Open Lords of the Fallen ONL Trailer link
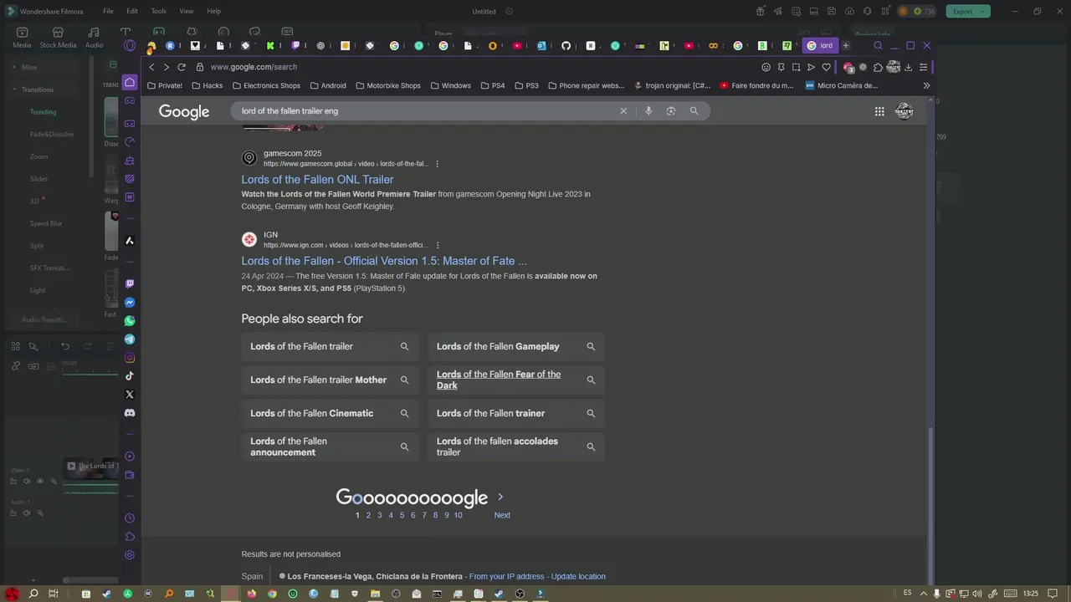This screenshot has height=602, width=1071. coord(317,180)
